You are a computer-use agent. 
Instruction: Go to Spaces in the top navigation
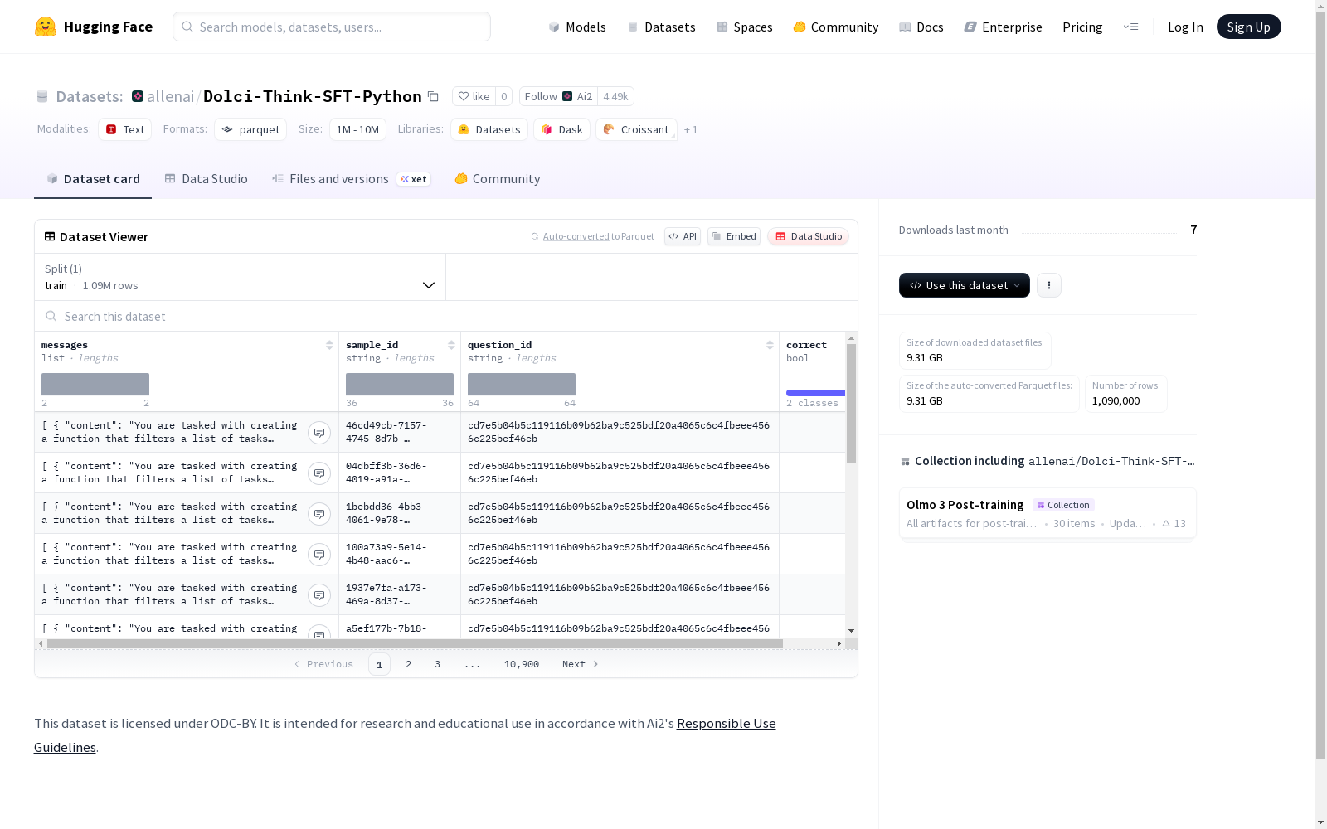pos(744,27)
